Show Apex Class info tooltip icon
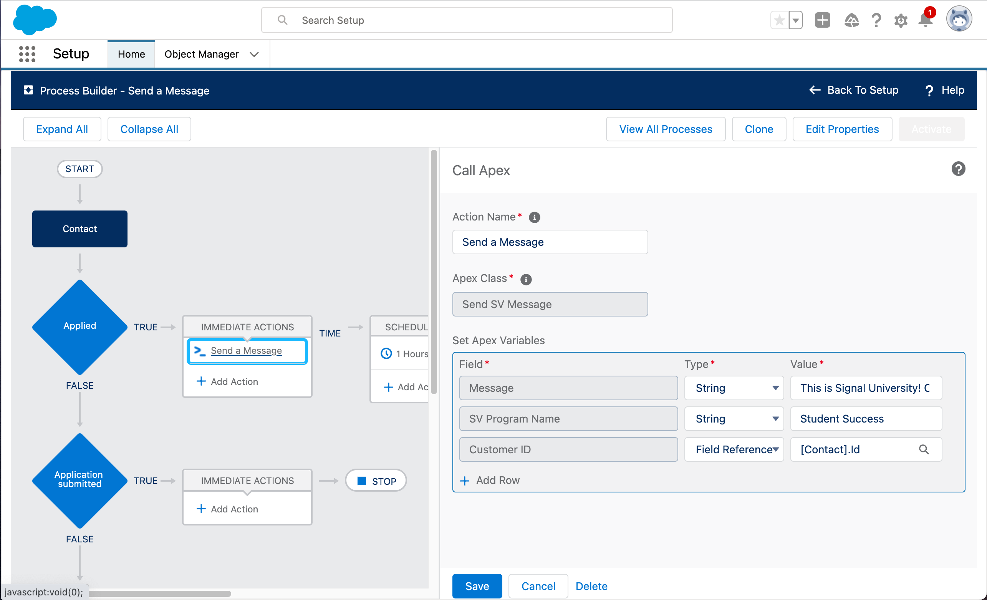987x600 pixels. coord(526,279)
